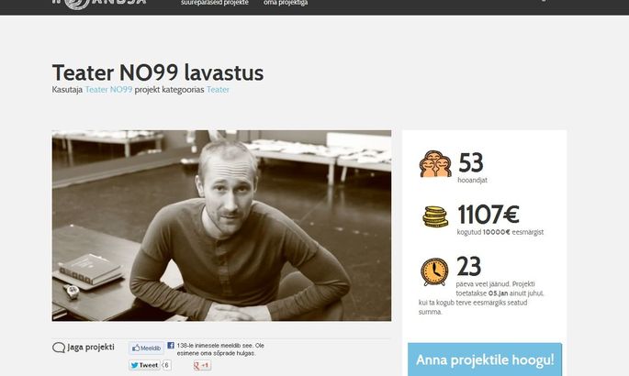Open the Teater NO99 user profile link
Image resolution: width=629 pixels, height=376 pixels.
point(108,89)
